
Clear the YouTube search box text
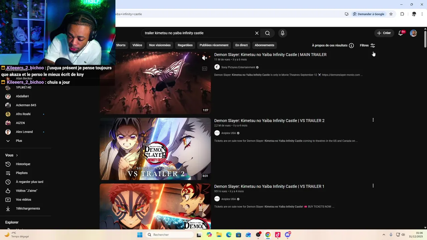tap(257, 33)
